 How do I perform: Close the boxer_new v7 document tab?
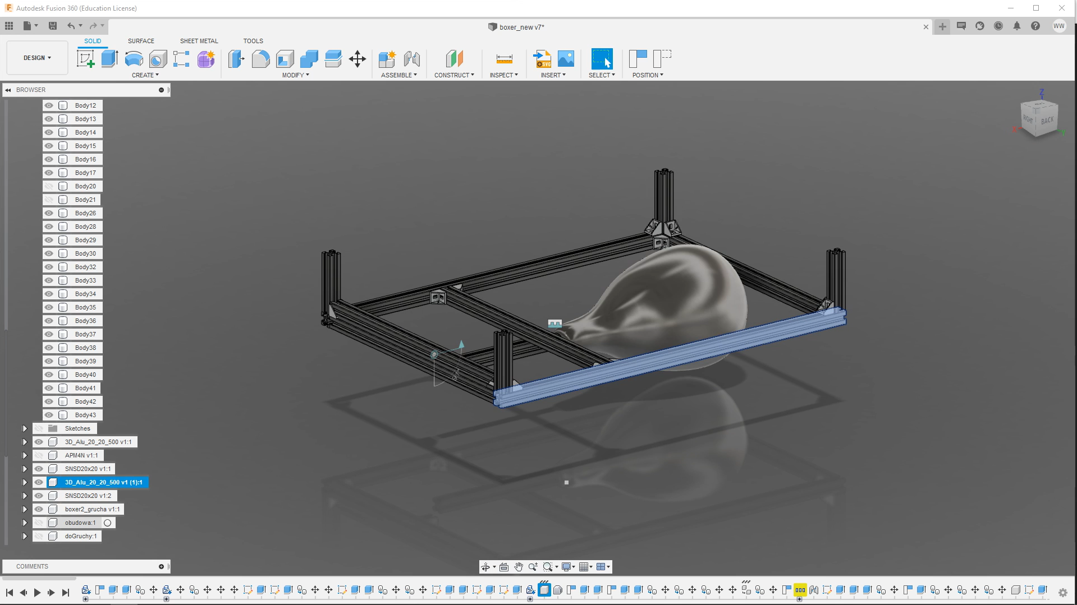tap(926, 27)
